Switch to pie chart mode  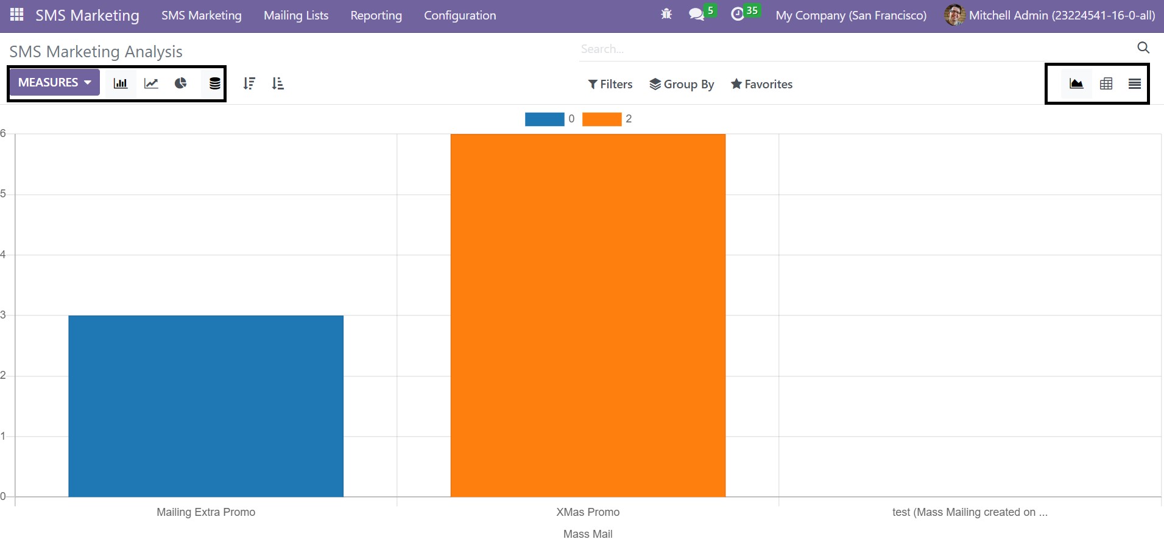(181, 83)
